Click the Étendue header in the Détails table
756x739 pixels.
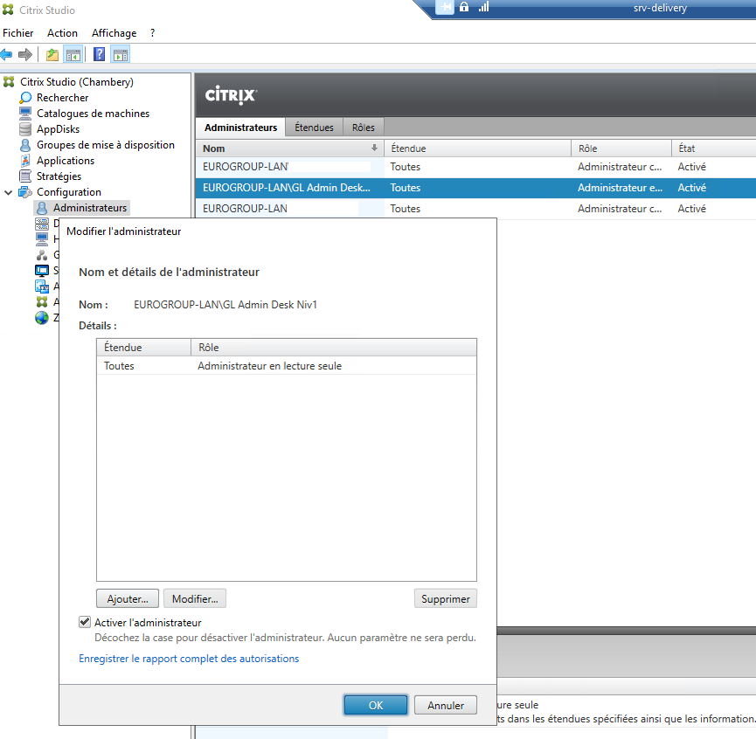[143, 348]
